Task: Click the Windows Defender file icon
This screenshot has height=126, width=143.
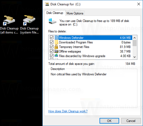Action: pyautogui.click(x=56, y=38)
